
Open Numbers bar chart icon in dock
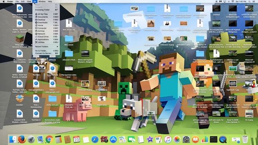pyautogui.click(x=204, y=140)
